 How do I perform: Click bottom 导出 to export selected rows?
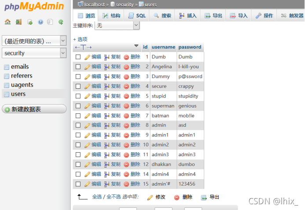click(210, 197)
